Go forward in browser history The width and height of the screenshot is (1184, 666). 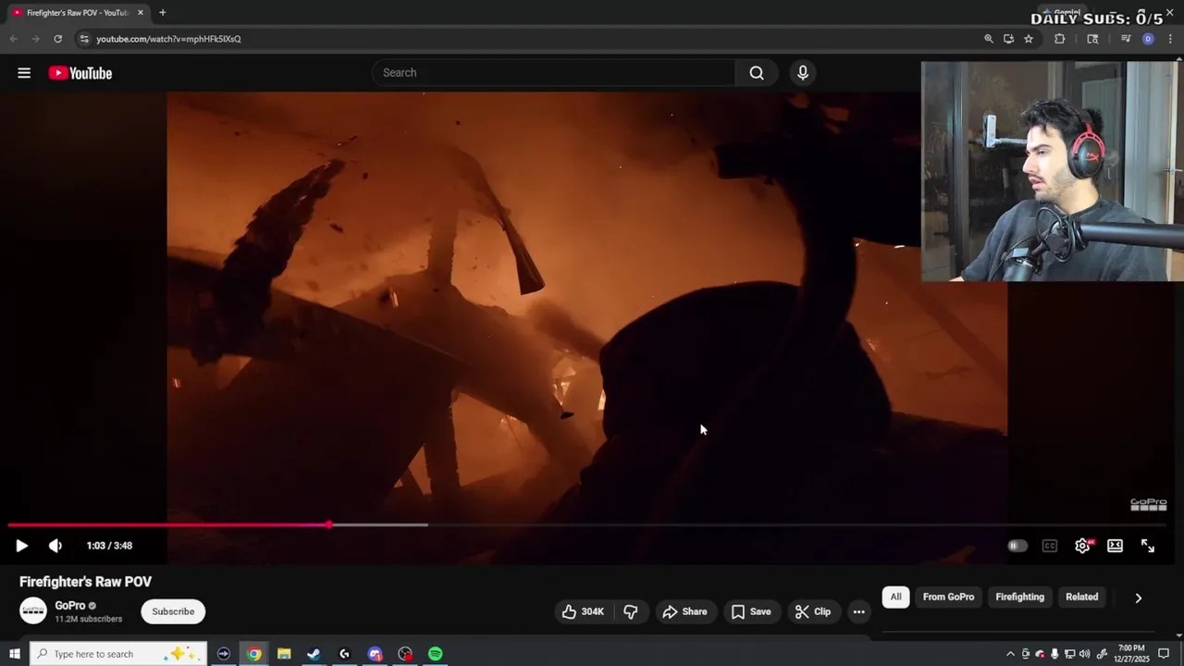[35, 39]
